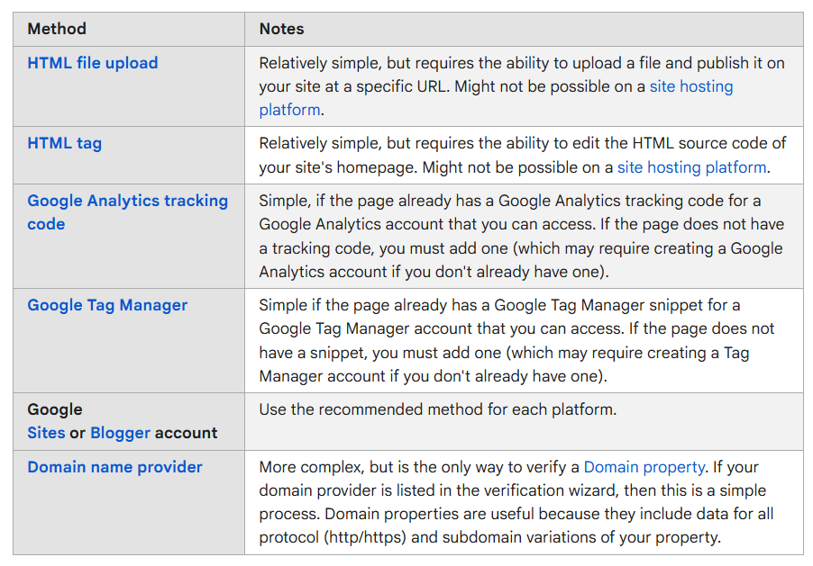
Task: Open Google Analytics tracking code link
Action: pyautogui.click(x=127, y=202)
